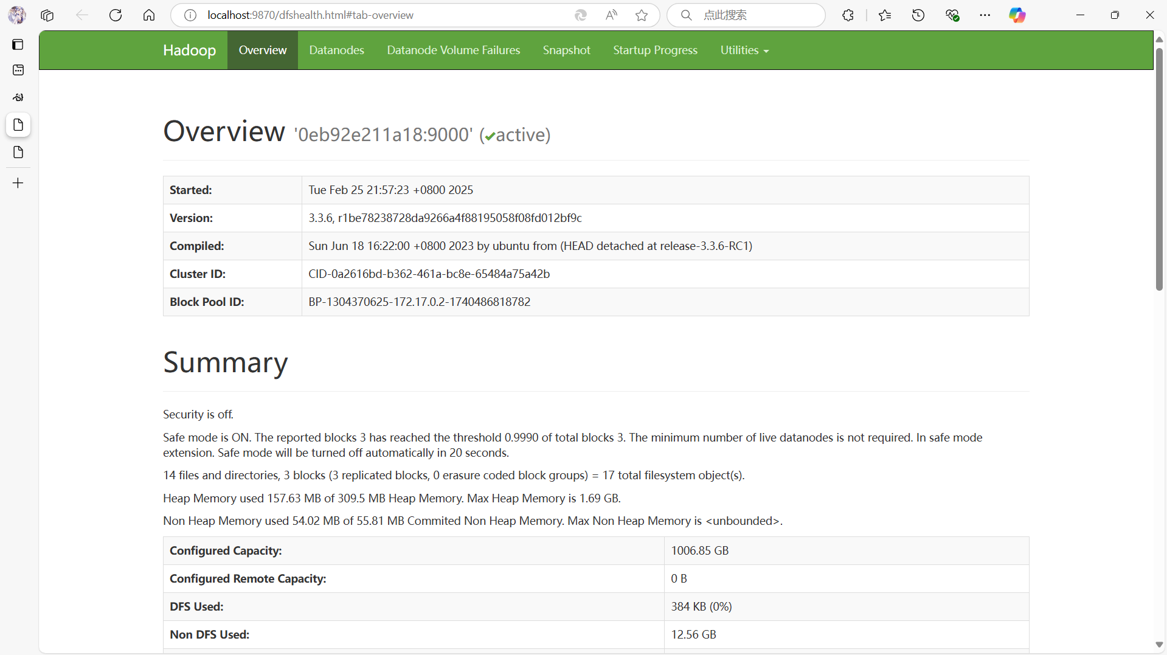This screenshot has width=1167, height=655.
Task: Click the 'Safe mode is ON' paragraph
Action: point(573,445)
